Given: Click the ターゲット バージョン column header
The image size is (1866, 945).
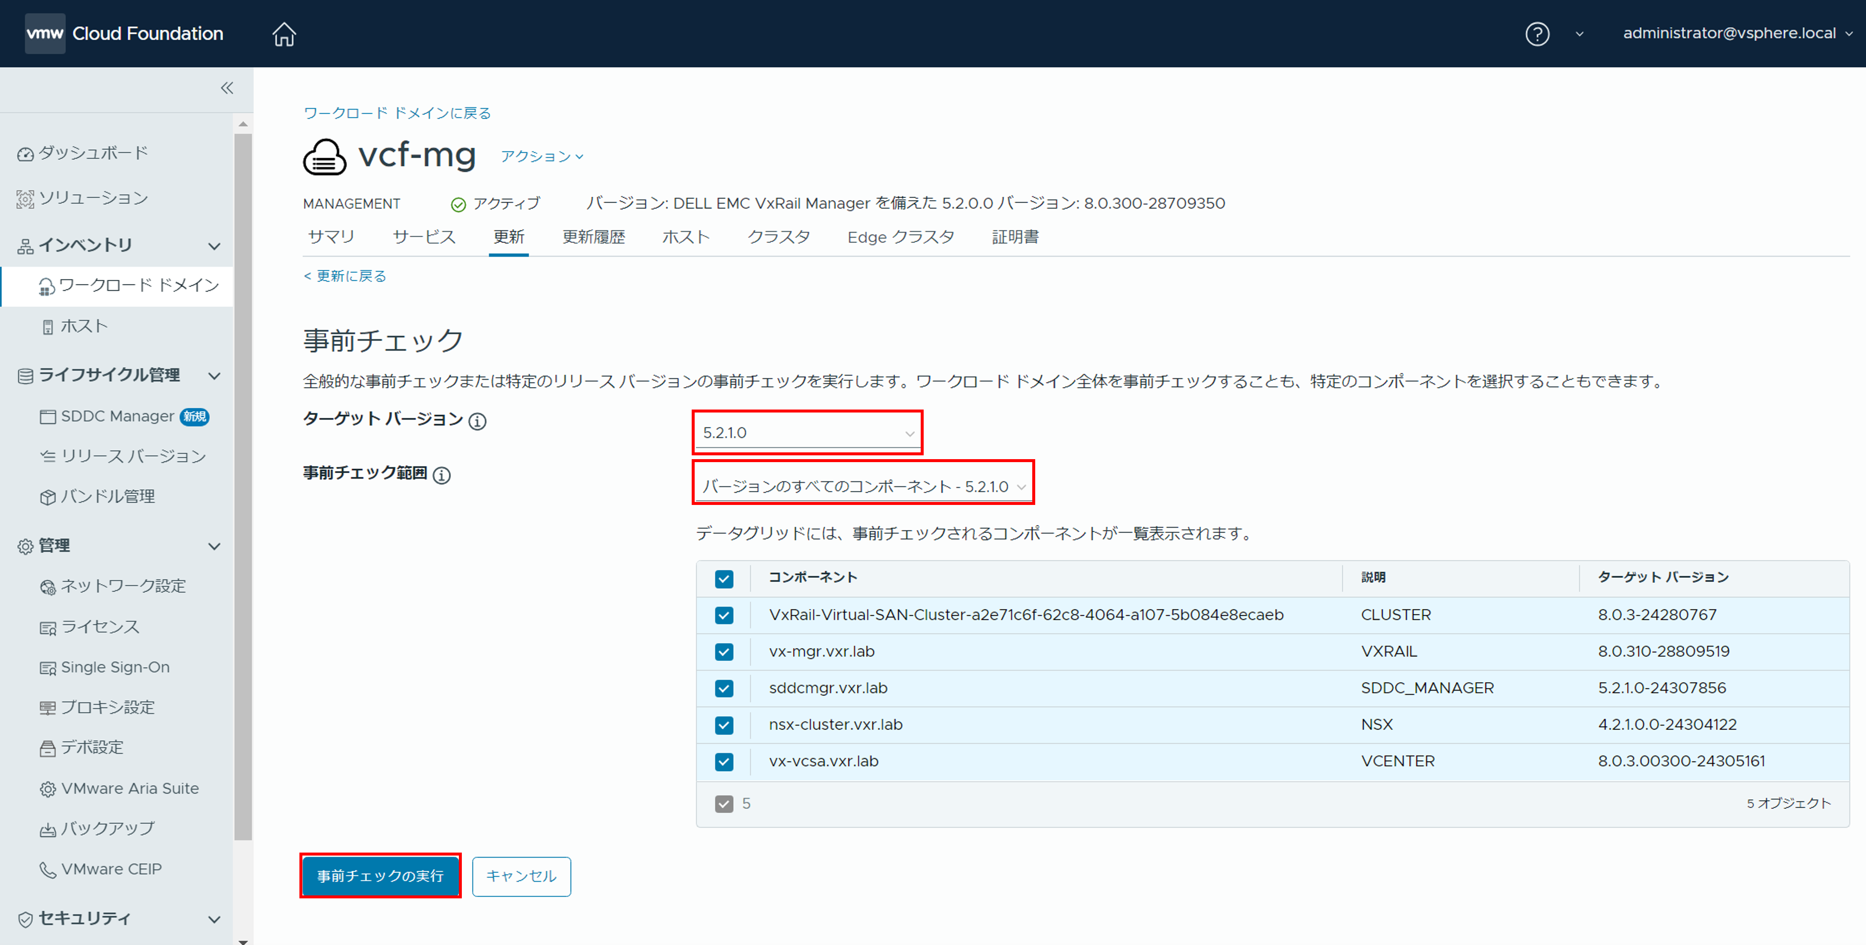Looking at the screenshot, I should click(x=1663, y=577).
